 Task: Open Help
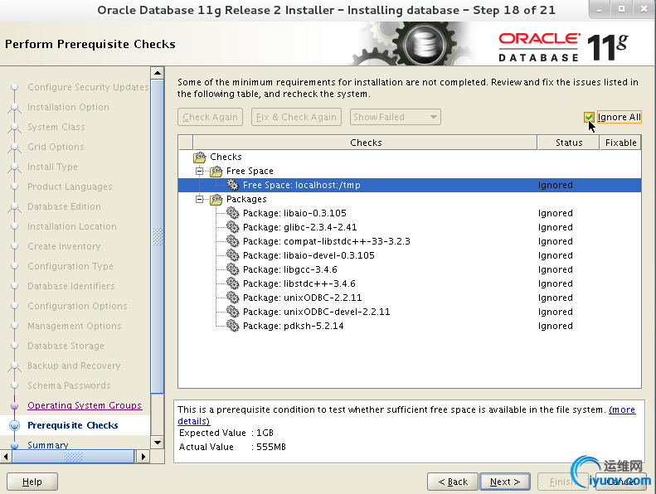pos(32,482)
